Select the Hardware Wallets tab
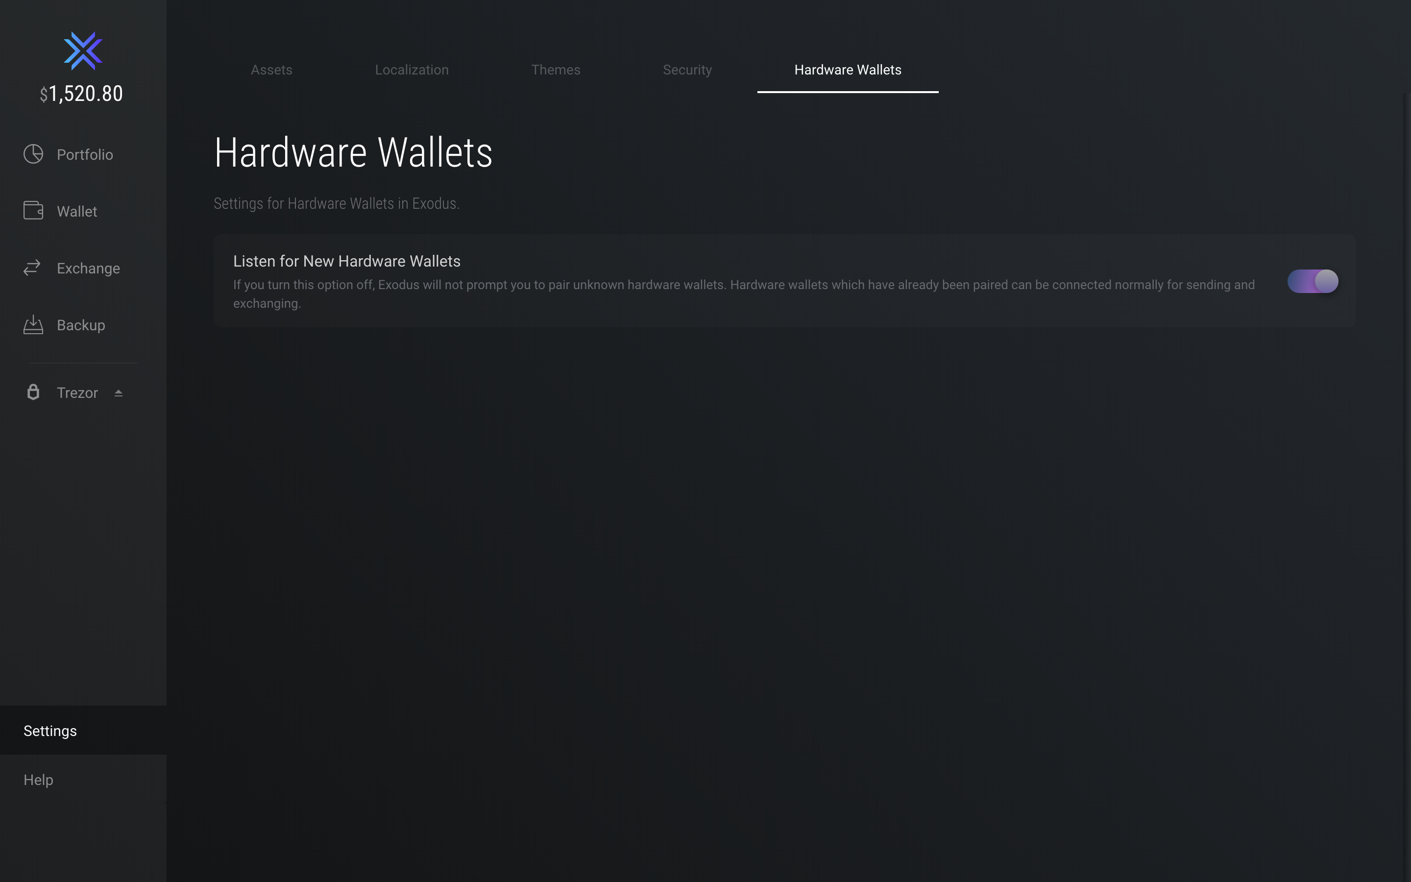The height and width of the screenshot is (882, 1411). coord(848,70)
